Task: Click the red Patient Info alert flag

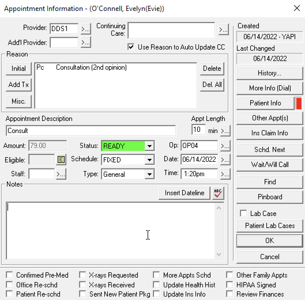Action: (299, 104)
